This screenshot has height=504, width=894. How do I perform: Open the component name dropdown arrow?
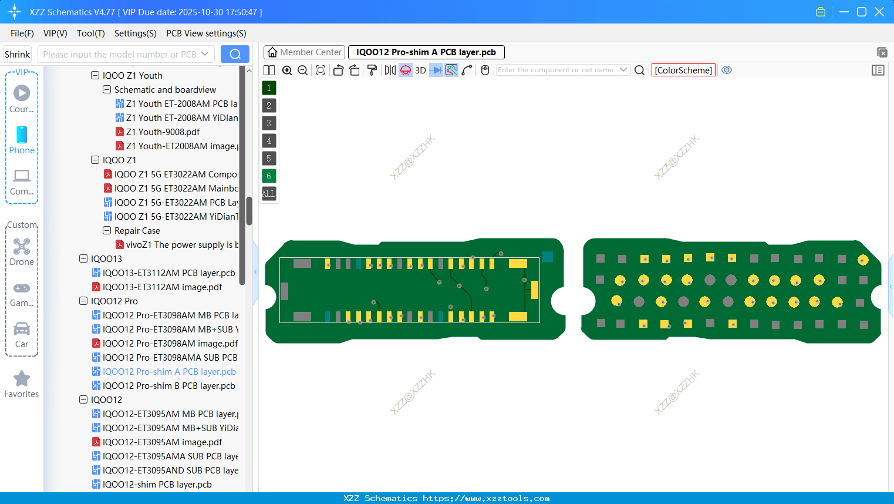point(623,70)
